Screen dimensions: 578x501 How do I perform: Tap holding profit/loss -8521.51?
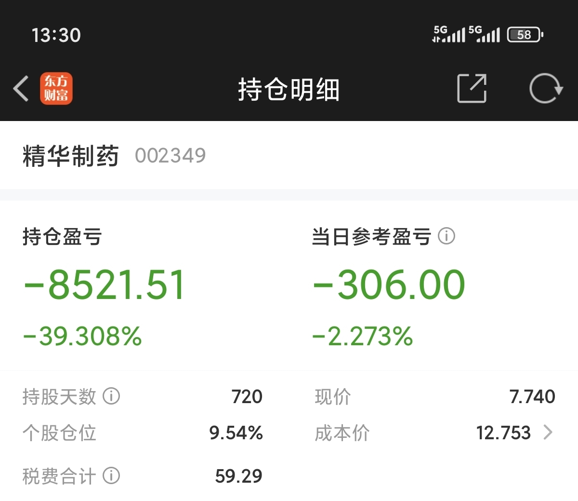tap(104, 284)
